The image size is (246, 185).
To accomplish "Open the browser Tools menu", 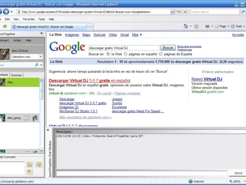I will click(x=42, y=19).
